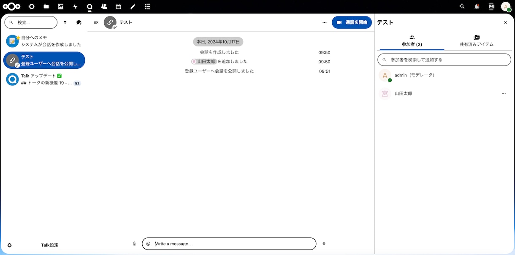Click the テスト conversation title in header

point(126,22)
